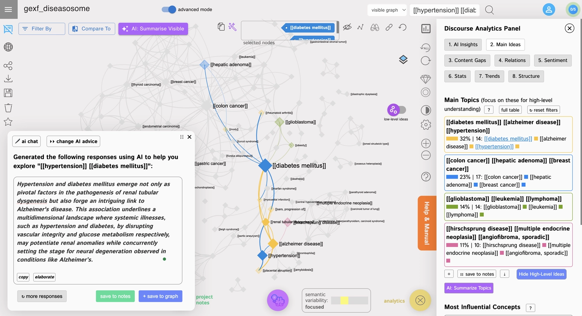This screenshot has height=316, width=582.
Task: Click the reset ALL circular arrow icon
Action: [x=426, y=47]
